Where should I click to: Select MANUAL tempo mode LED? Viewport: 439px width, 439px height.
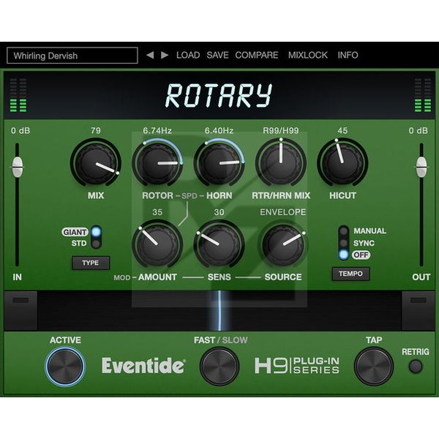344,231
